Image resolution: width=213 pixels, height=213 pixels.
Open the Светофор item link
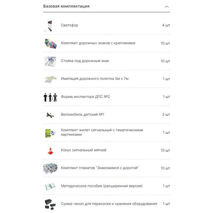[x=70, y=25]
